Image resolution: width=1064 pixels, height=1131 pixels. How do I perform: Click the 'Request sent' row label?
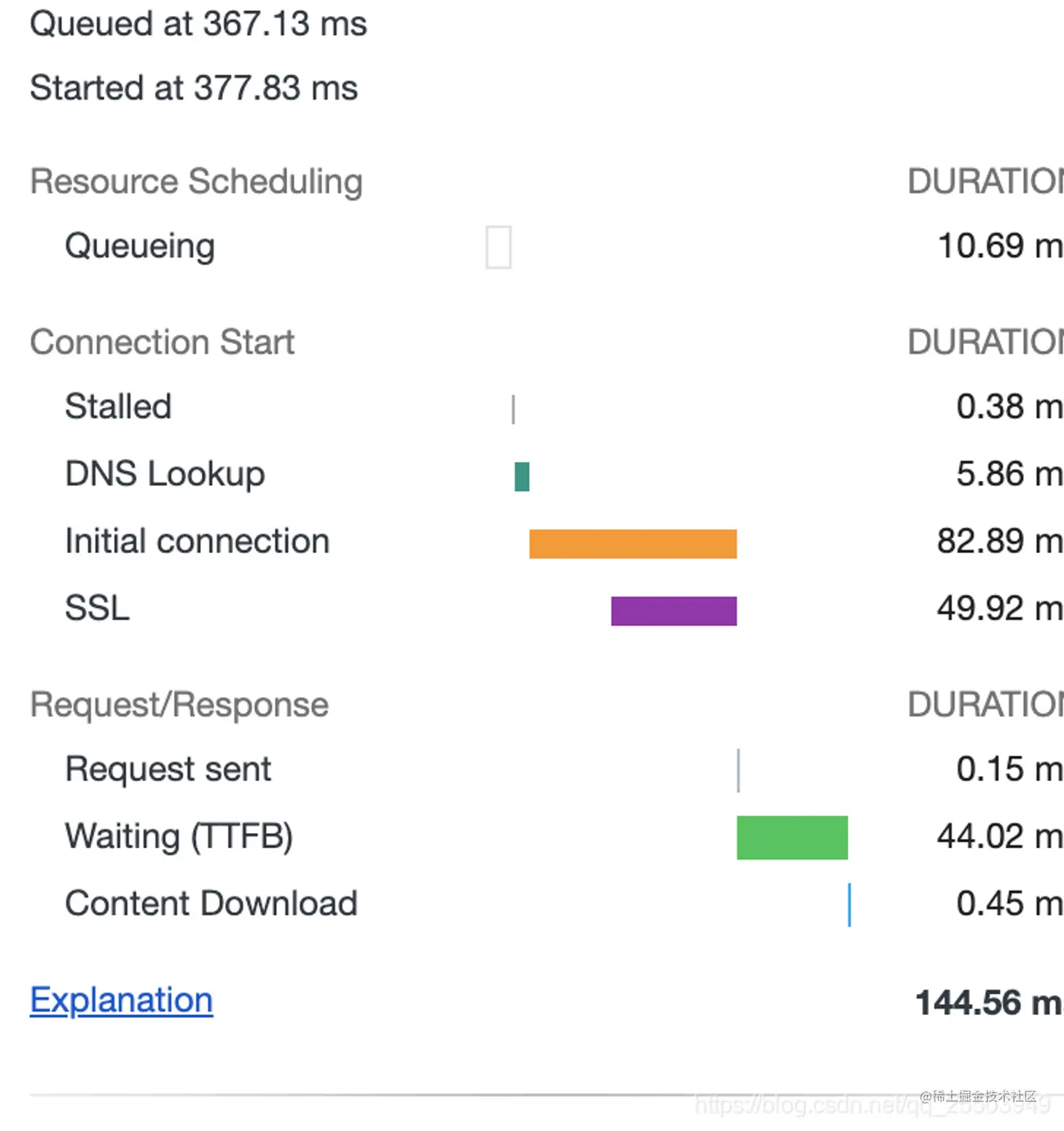(168, 769)
